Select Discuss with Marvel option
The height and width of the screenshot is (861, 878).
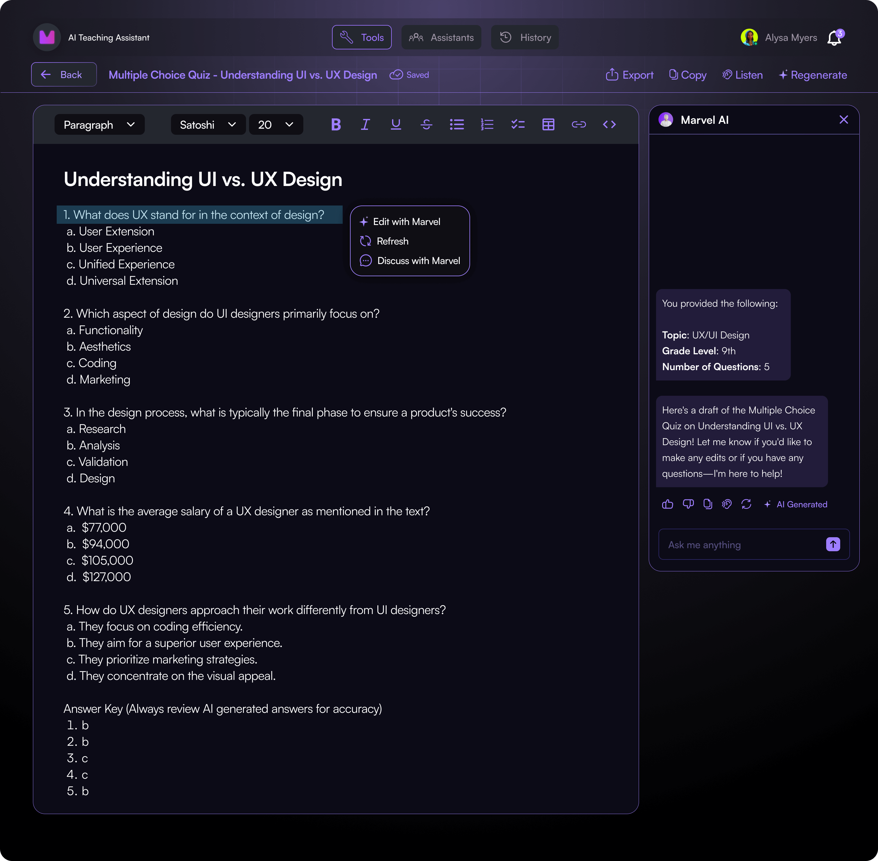coord(418,261)
